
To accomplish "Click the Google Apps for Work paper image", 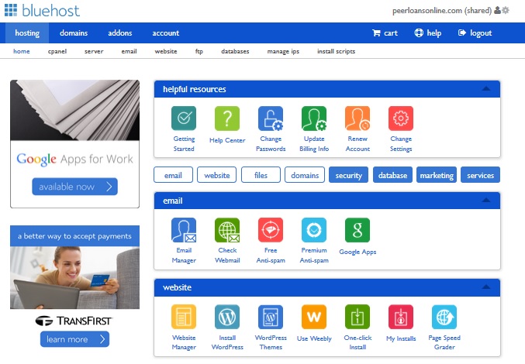I will [75, 110].
